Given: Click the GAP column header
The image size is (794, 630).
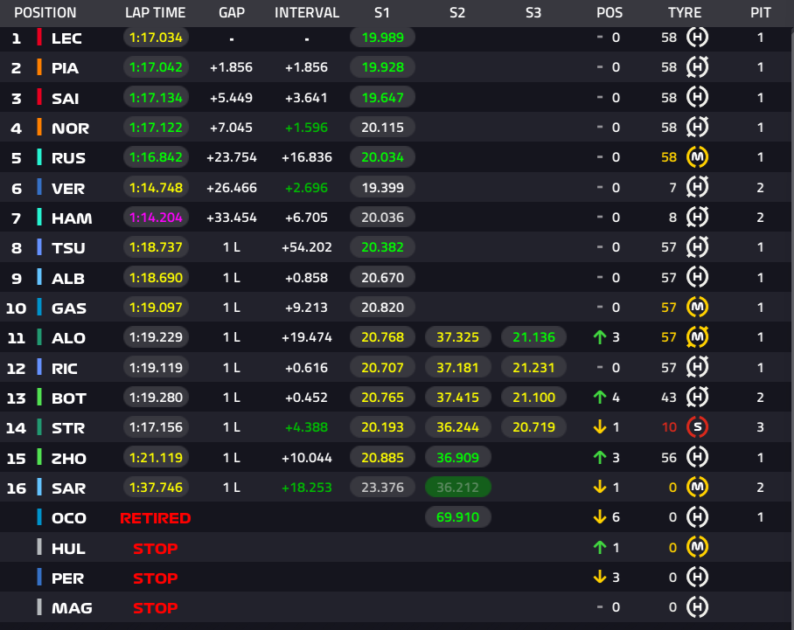Looking at the screenshot, I should coord(232,12).
